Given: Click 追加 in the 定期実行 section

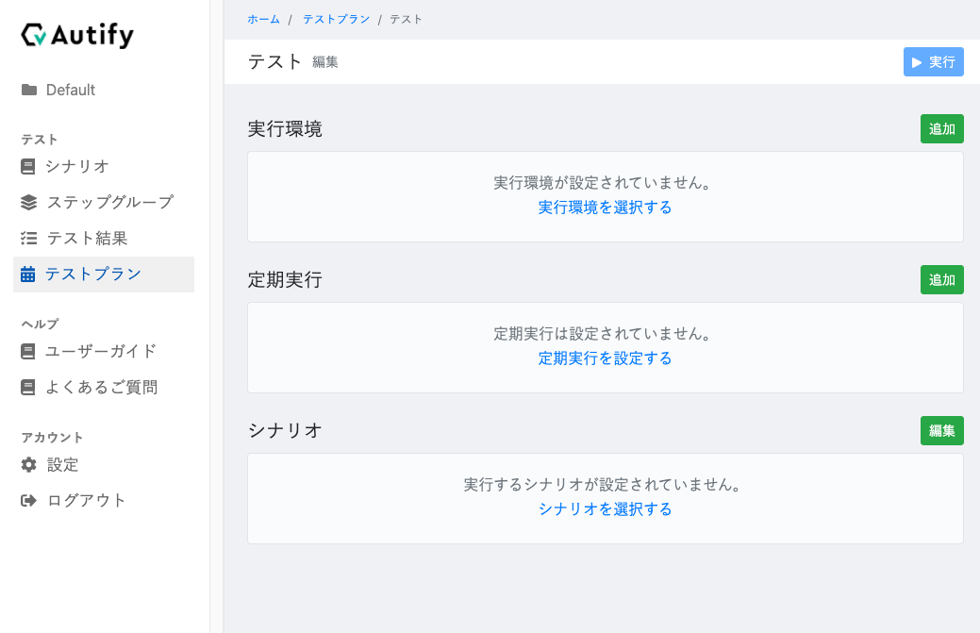Looking at the screenshot, I should [941, 279].
